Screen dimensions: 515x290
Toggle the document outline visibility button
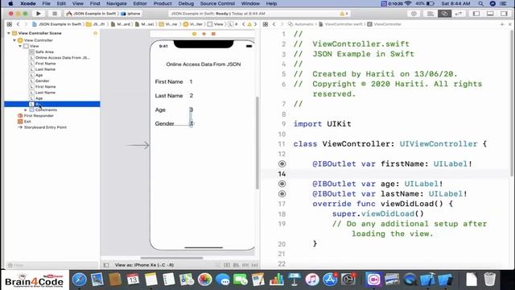[x=106, y=265]
